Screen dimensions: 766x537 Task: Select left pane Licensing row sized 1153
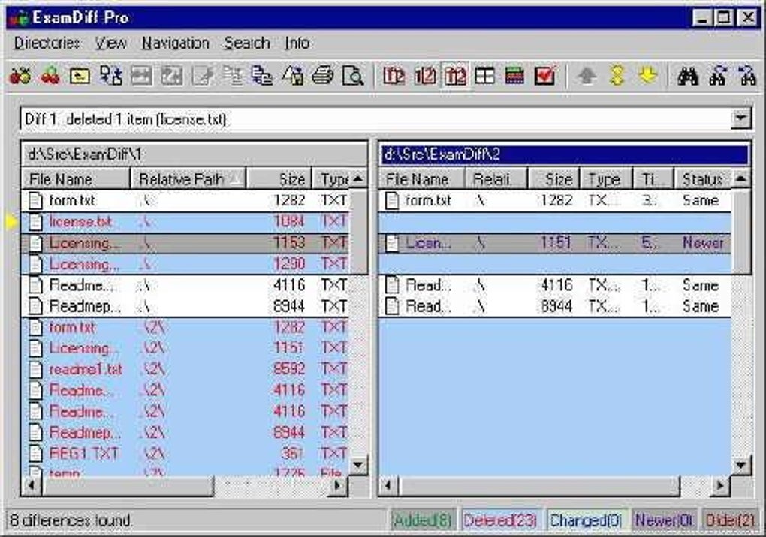[185, 243]
